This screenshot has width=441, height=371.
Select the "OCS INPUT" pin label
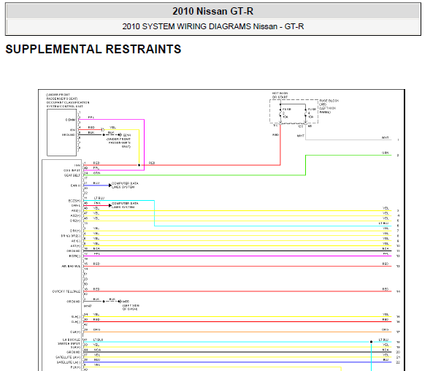72,170
